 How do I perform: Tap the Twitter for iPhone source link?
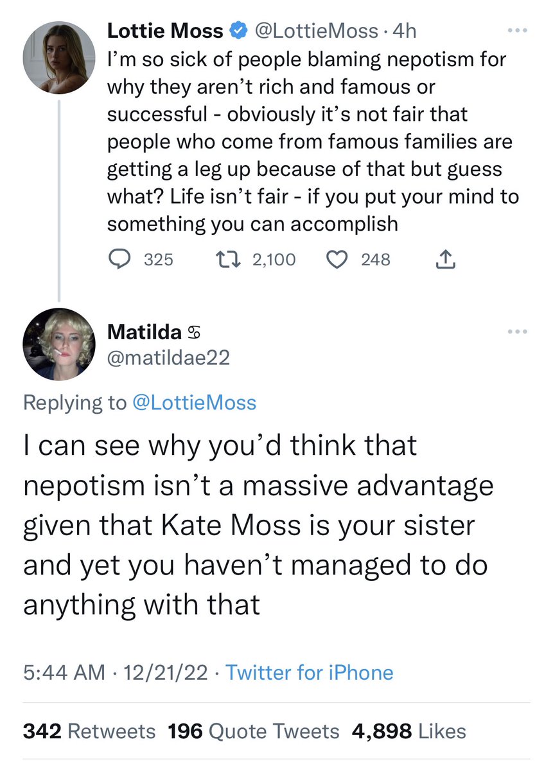tap(310, 673)
